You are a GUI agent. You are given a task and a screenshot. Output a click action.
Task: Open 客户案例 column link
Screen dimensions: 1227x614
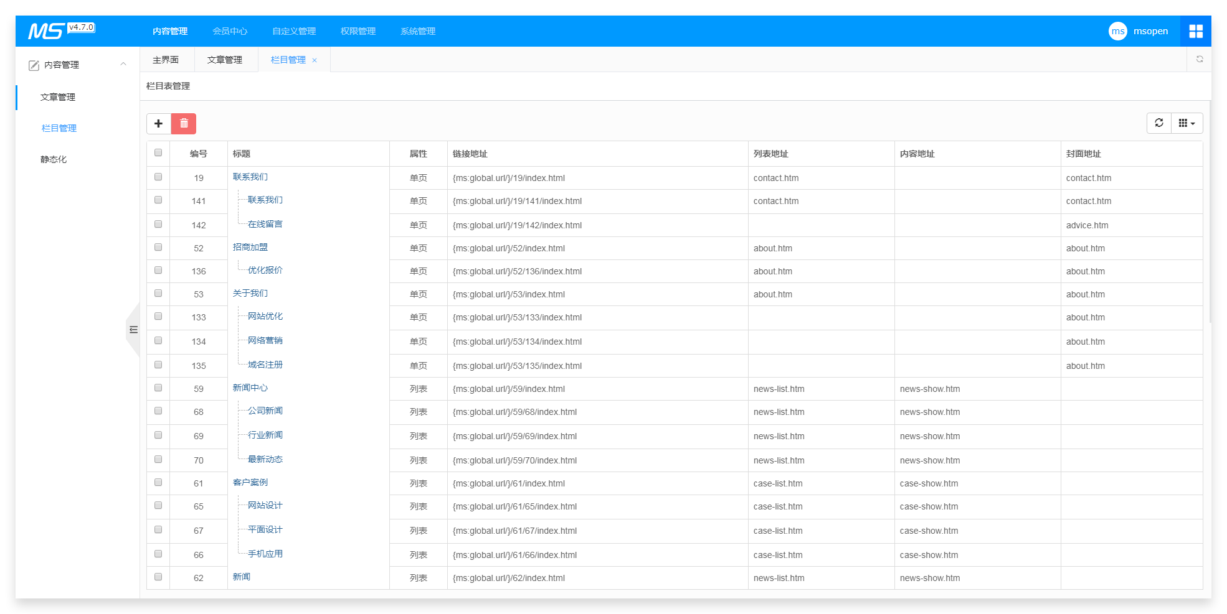point(250,482)
